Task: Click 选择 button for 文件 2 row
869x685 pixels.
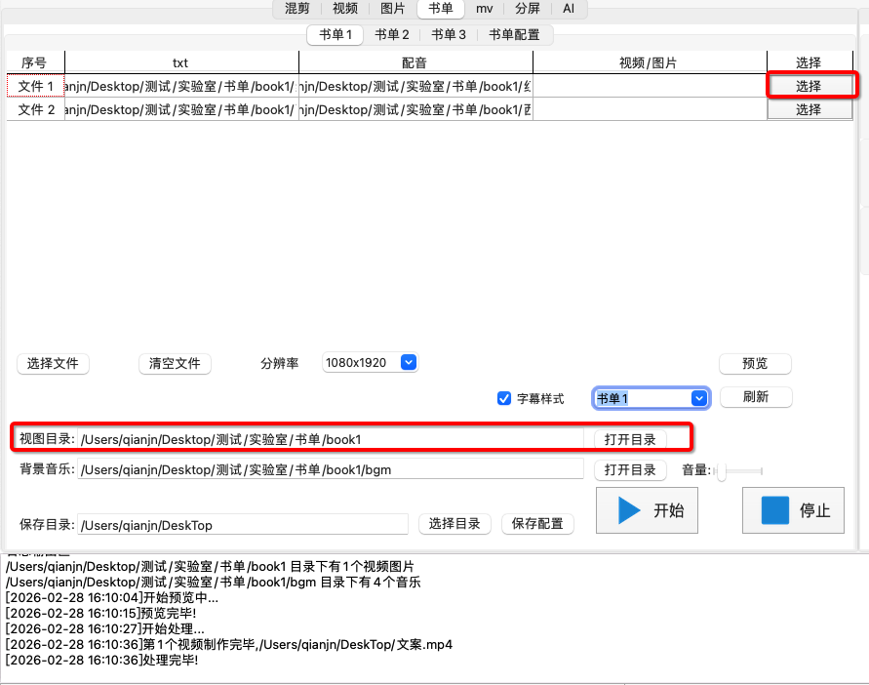Action: point(809,110)
